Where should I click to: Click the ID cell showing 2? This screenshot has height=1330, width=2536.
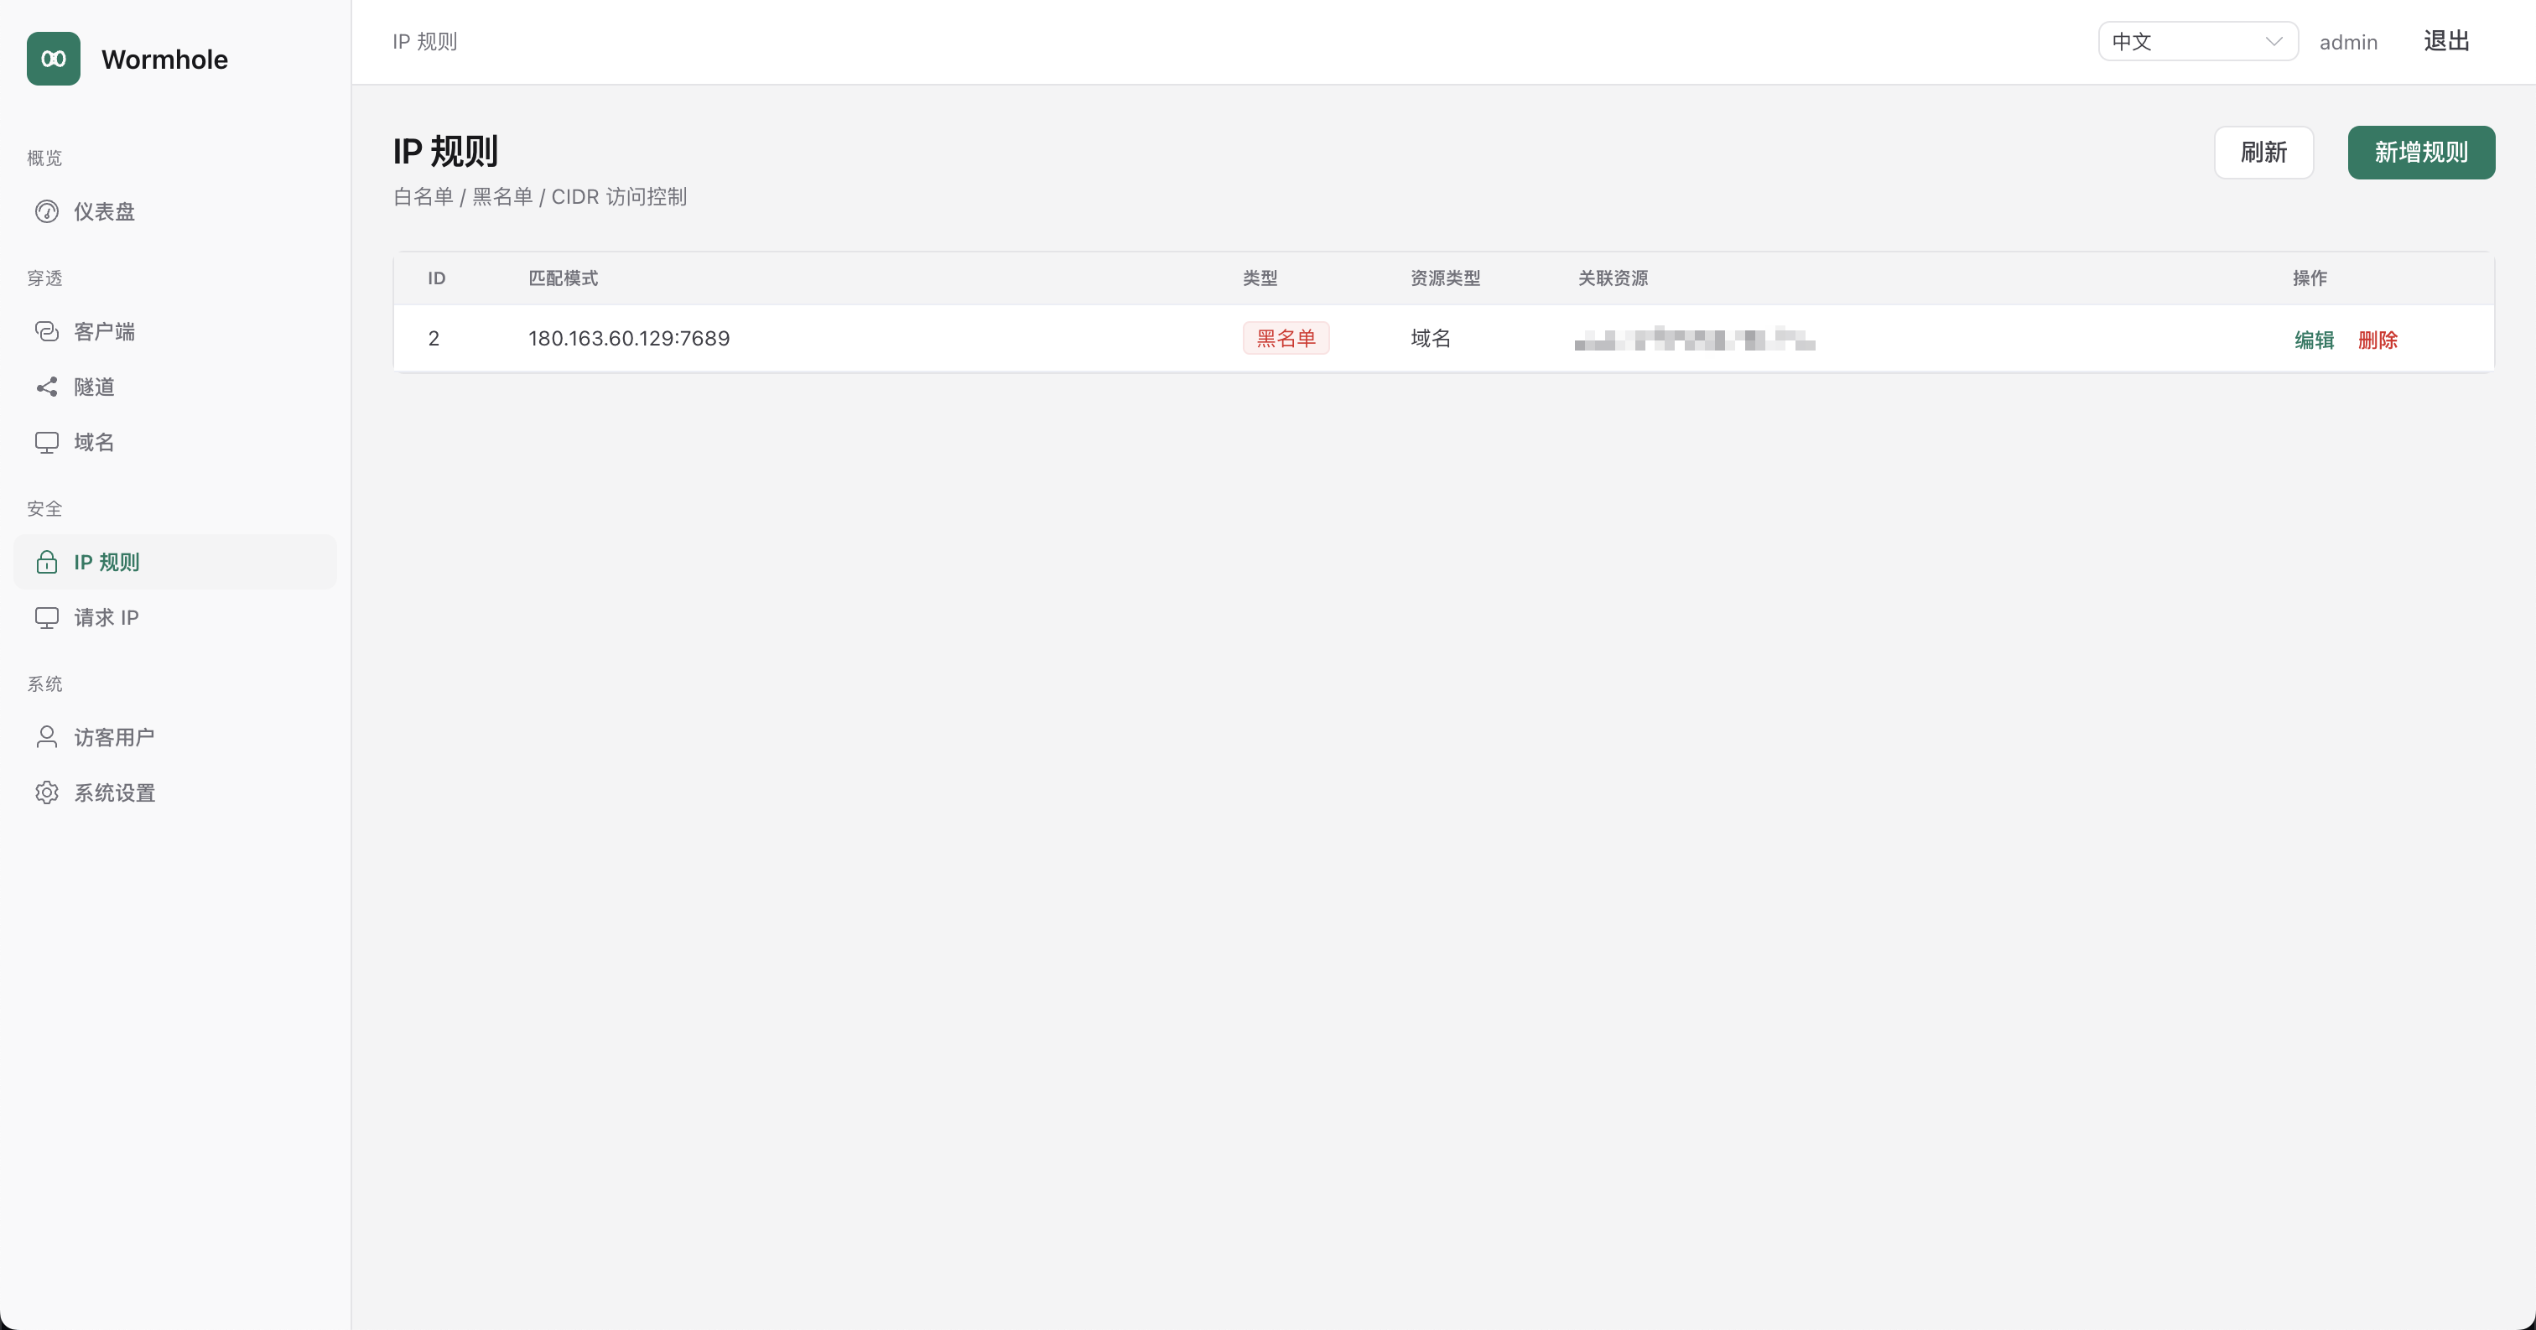point(434,338)
